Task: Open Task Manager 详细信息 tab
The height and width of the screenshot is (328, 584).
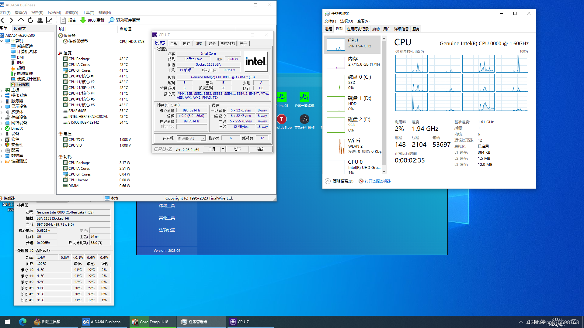Action: [x=401, y=29]
